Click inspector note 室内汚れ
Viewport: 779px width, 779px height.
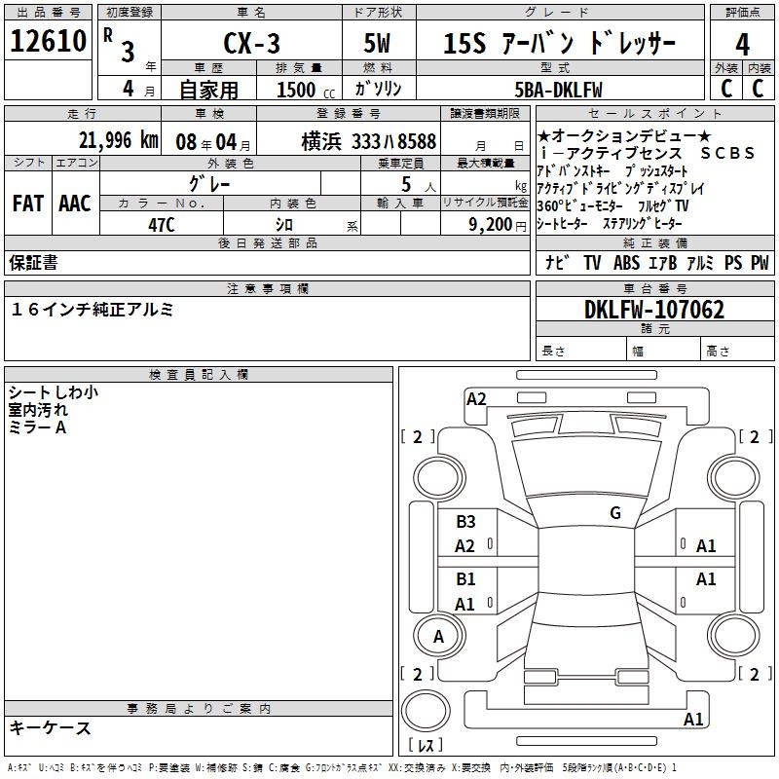click(38, 410)
